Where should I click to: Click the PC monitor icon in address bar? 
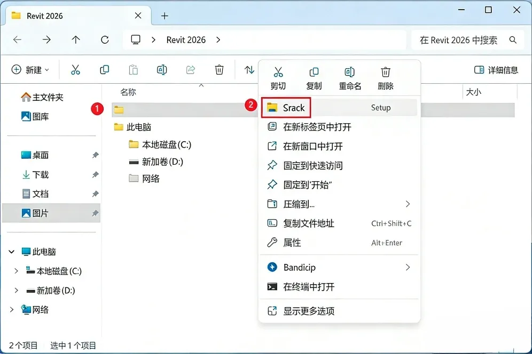(136, 40)
